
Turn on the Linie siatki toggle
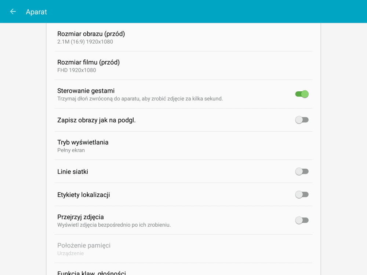tap(302, 171)
